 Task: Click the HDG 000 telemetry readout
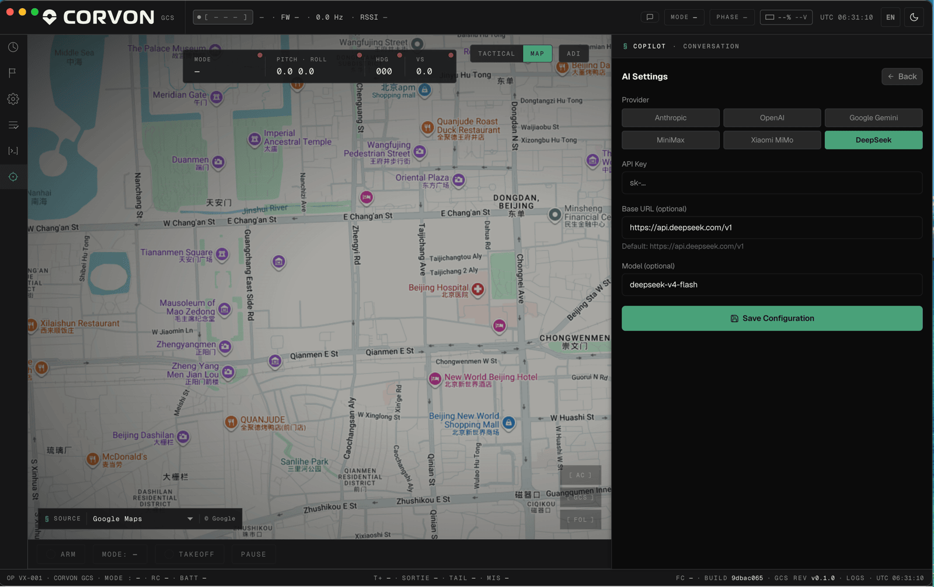[384, 66]
